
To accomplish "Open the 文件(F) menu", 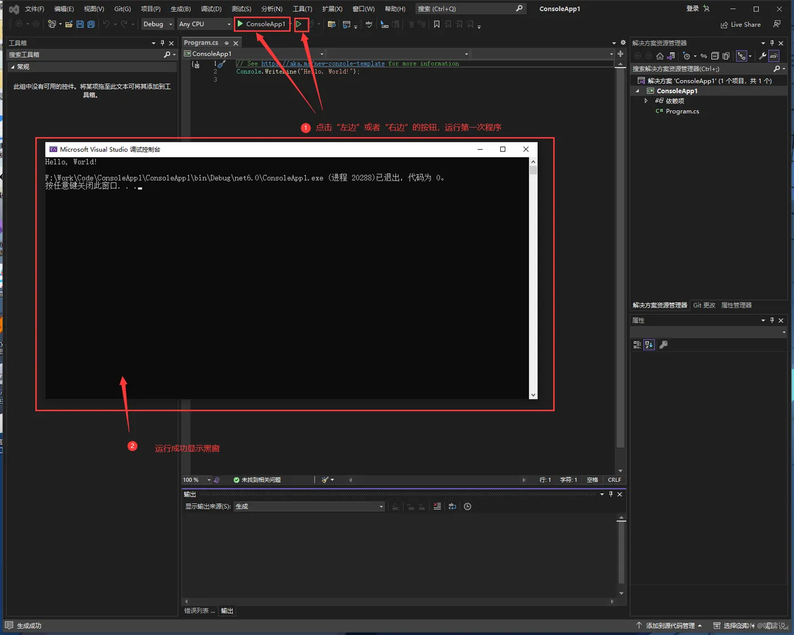I will [35, 9].
